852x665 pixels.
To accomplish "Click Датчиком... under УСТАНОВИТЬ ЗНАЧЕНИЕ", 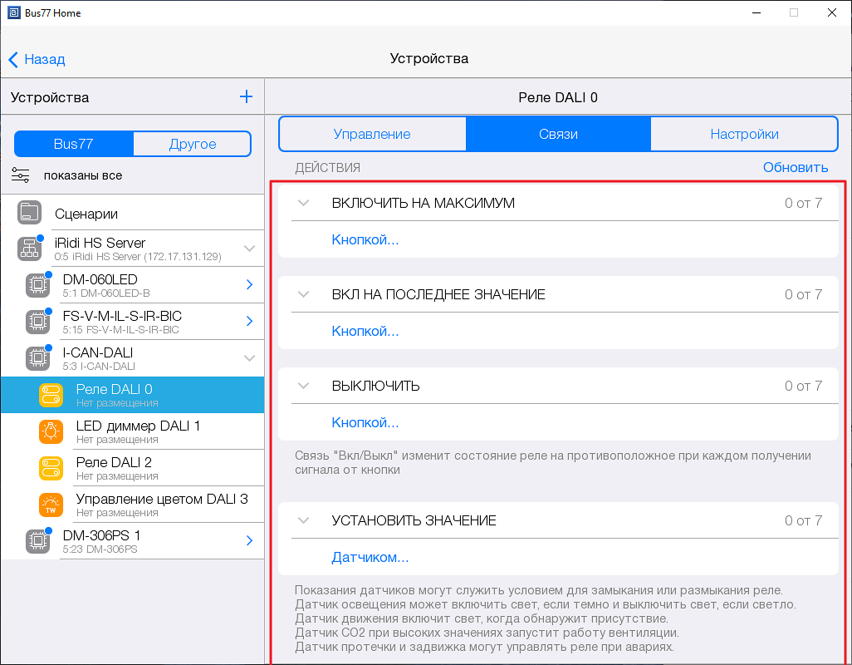I will pyautogui.click(x=370, y=557).
